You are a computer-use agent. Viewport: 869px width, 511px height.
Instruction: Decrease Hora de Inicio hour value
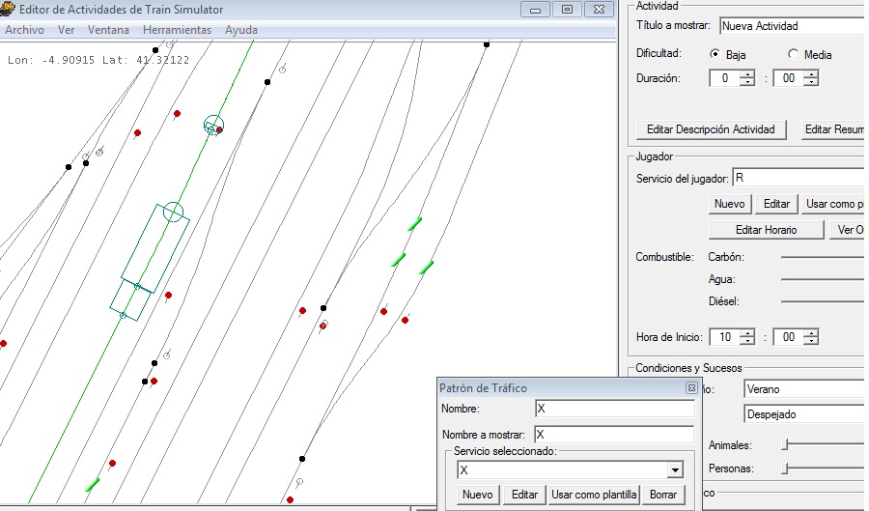point(746,341)
